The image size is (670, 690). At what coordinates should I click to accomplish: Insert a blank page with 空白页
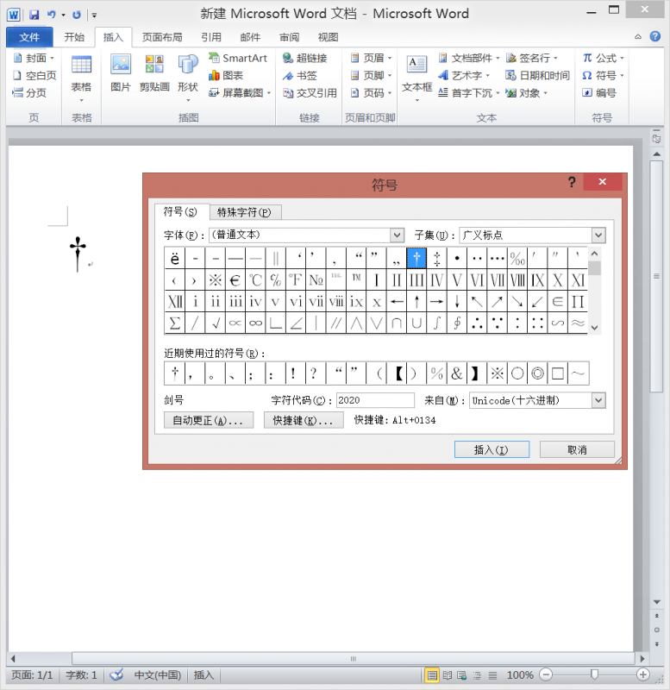tap(34, 76)
